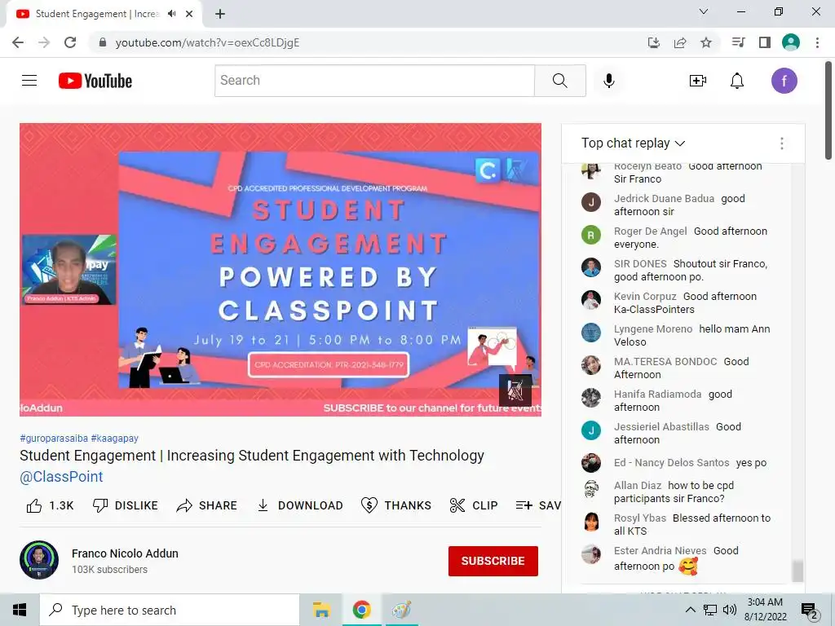Click the video player
This screenshot has height=626, width=835.
pos(281,269)
